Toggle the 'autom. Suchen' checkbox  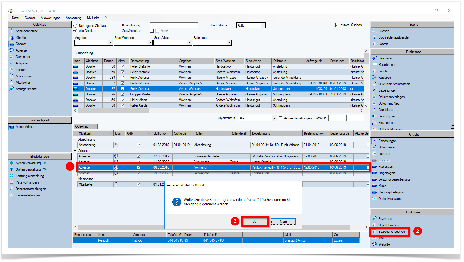[337, 25]
